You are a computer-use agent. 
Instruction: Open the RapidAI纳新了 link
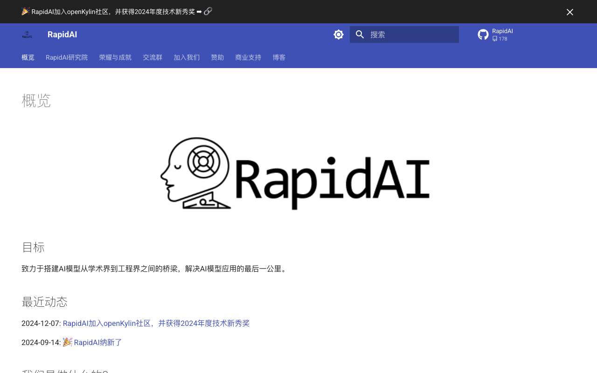click(x=98, y=342)
